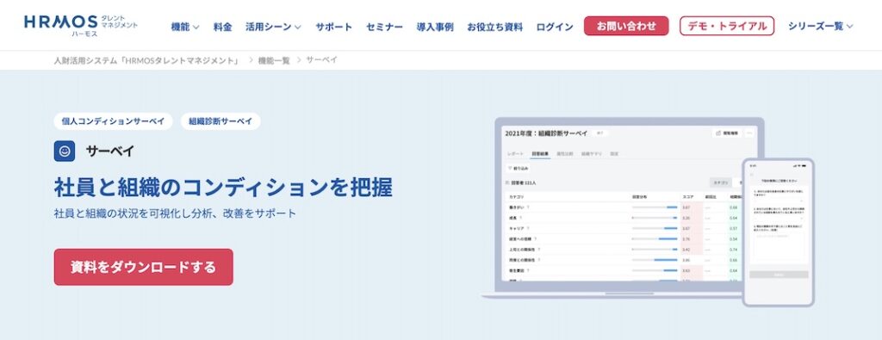Open the 料金 page
The height and width of the screenshot is (340, 882).
[x=223, y=27]
